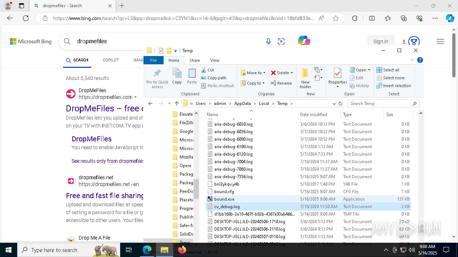The image size is (458, 257).
Task: Click Bing visual search camera icon
Action: tap(281, 42)
